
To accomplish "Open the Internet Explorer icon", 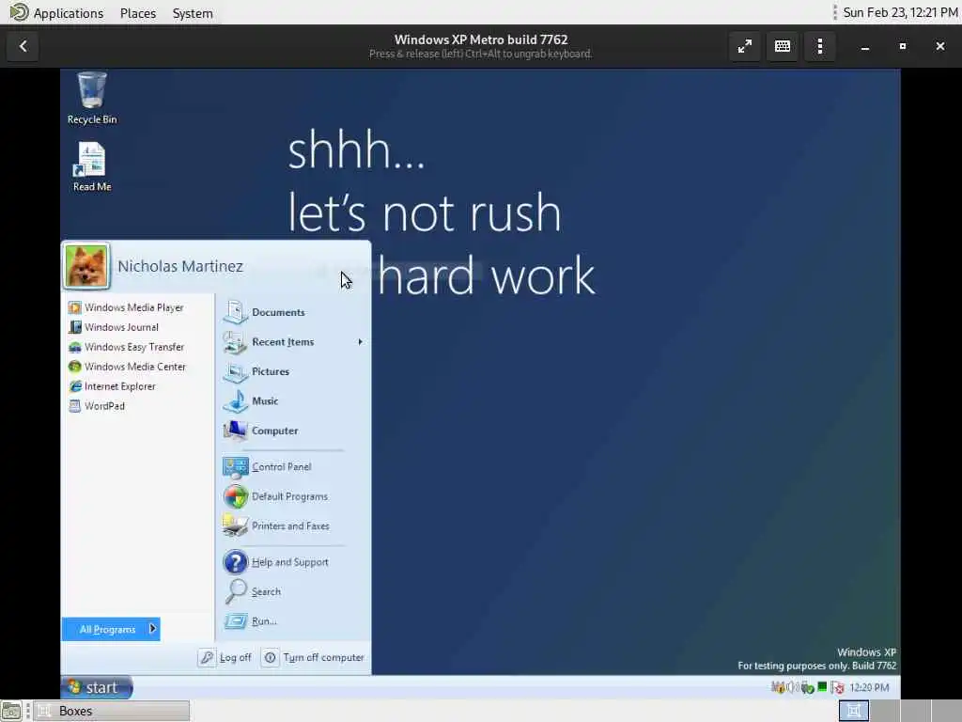I will coord(75,386).
